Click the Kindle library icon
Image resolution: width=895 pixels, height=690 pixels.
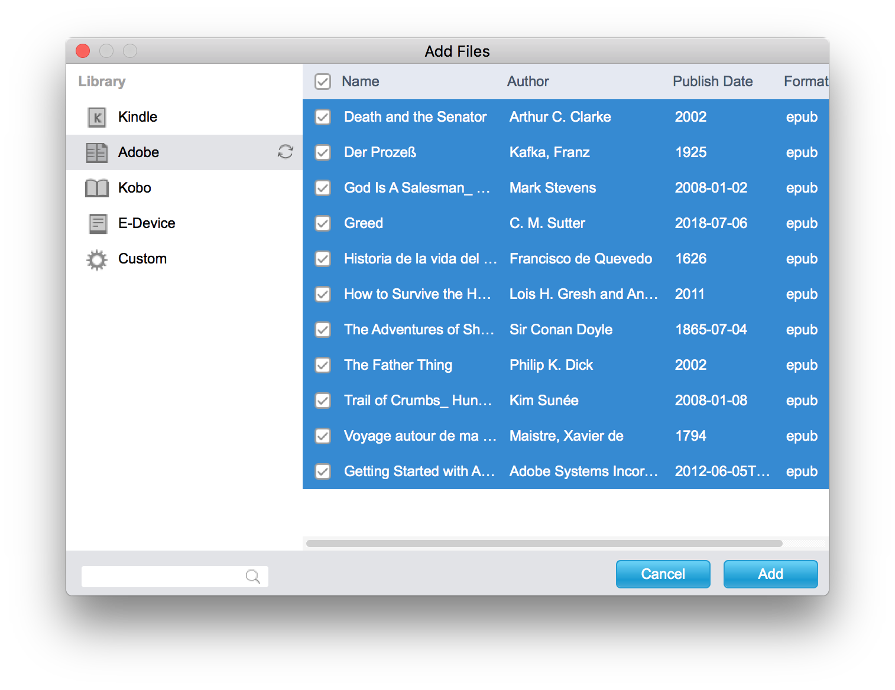click(97, 117)
